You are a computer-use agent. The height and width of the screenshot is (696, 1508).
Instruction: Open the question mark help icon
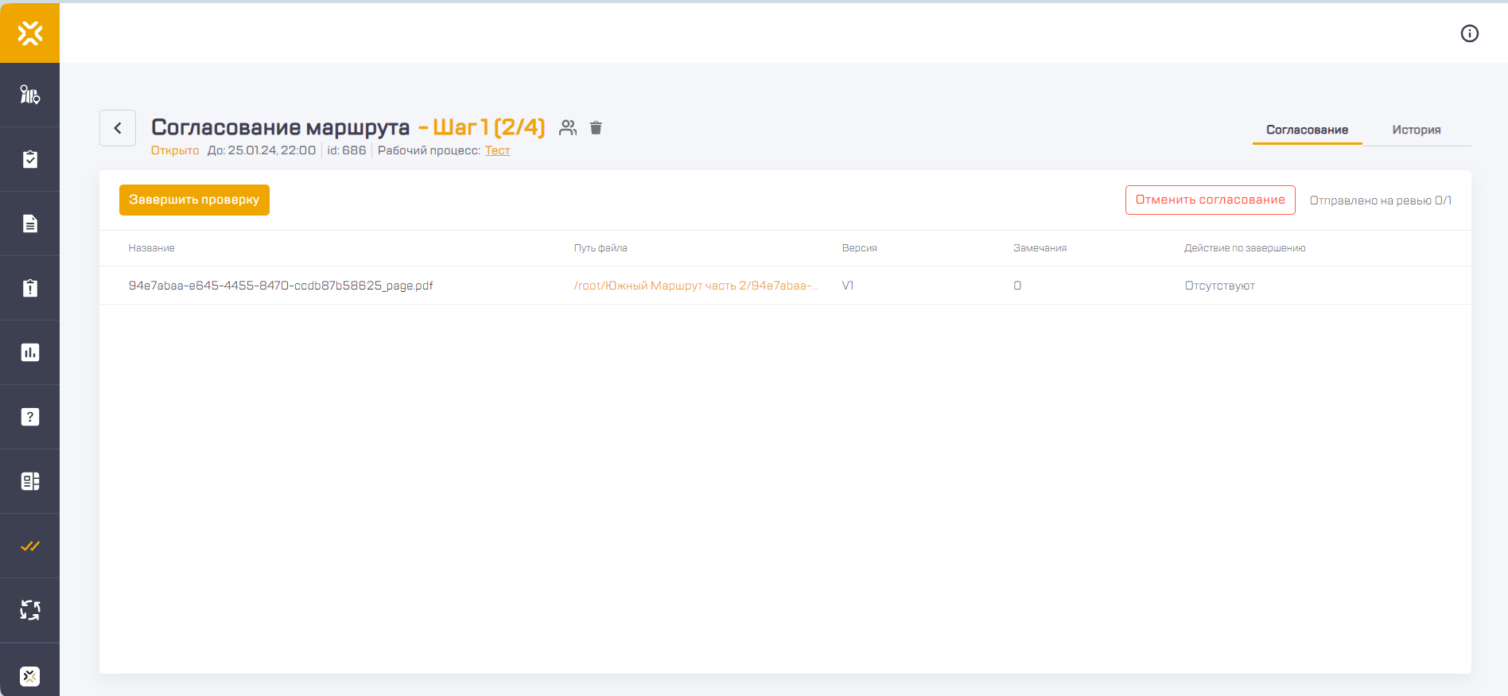(x=29, y=417)
